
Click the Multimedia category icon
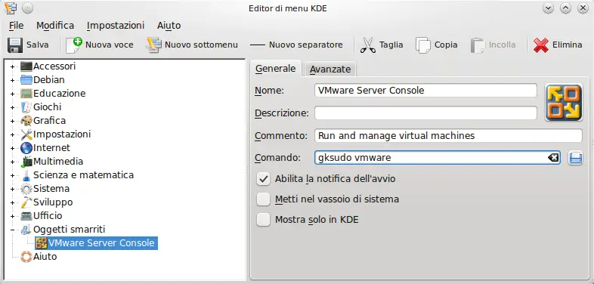pyautogui.click(x=26, y=162)
